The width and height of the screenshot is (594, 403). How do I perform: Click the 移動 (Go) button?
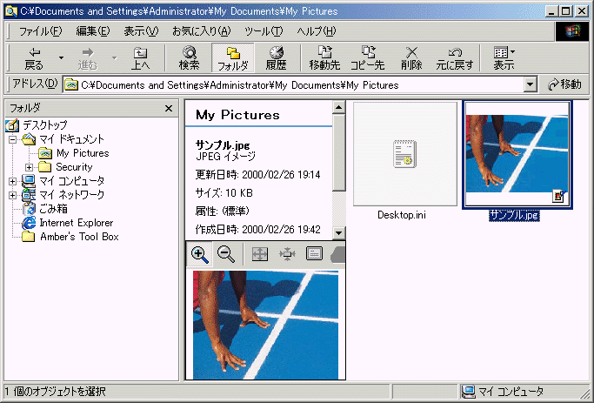(x=564, y=84)
